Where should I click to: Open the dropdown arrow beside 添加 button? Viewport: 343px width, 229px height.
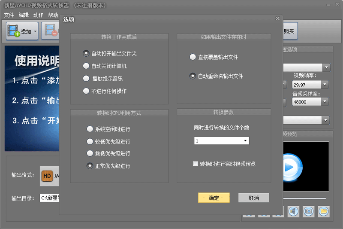(35, 31)
